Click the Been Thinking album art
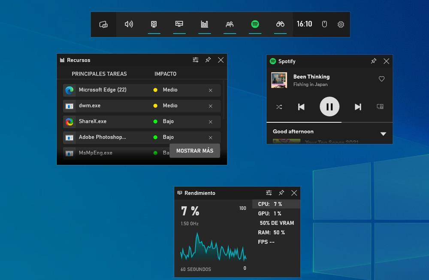This screenshot has width=429, height=280. [x=279, y=80]
